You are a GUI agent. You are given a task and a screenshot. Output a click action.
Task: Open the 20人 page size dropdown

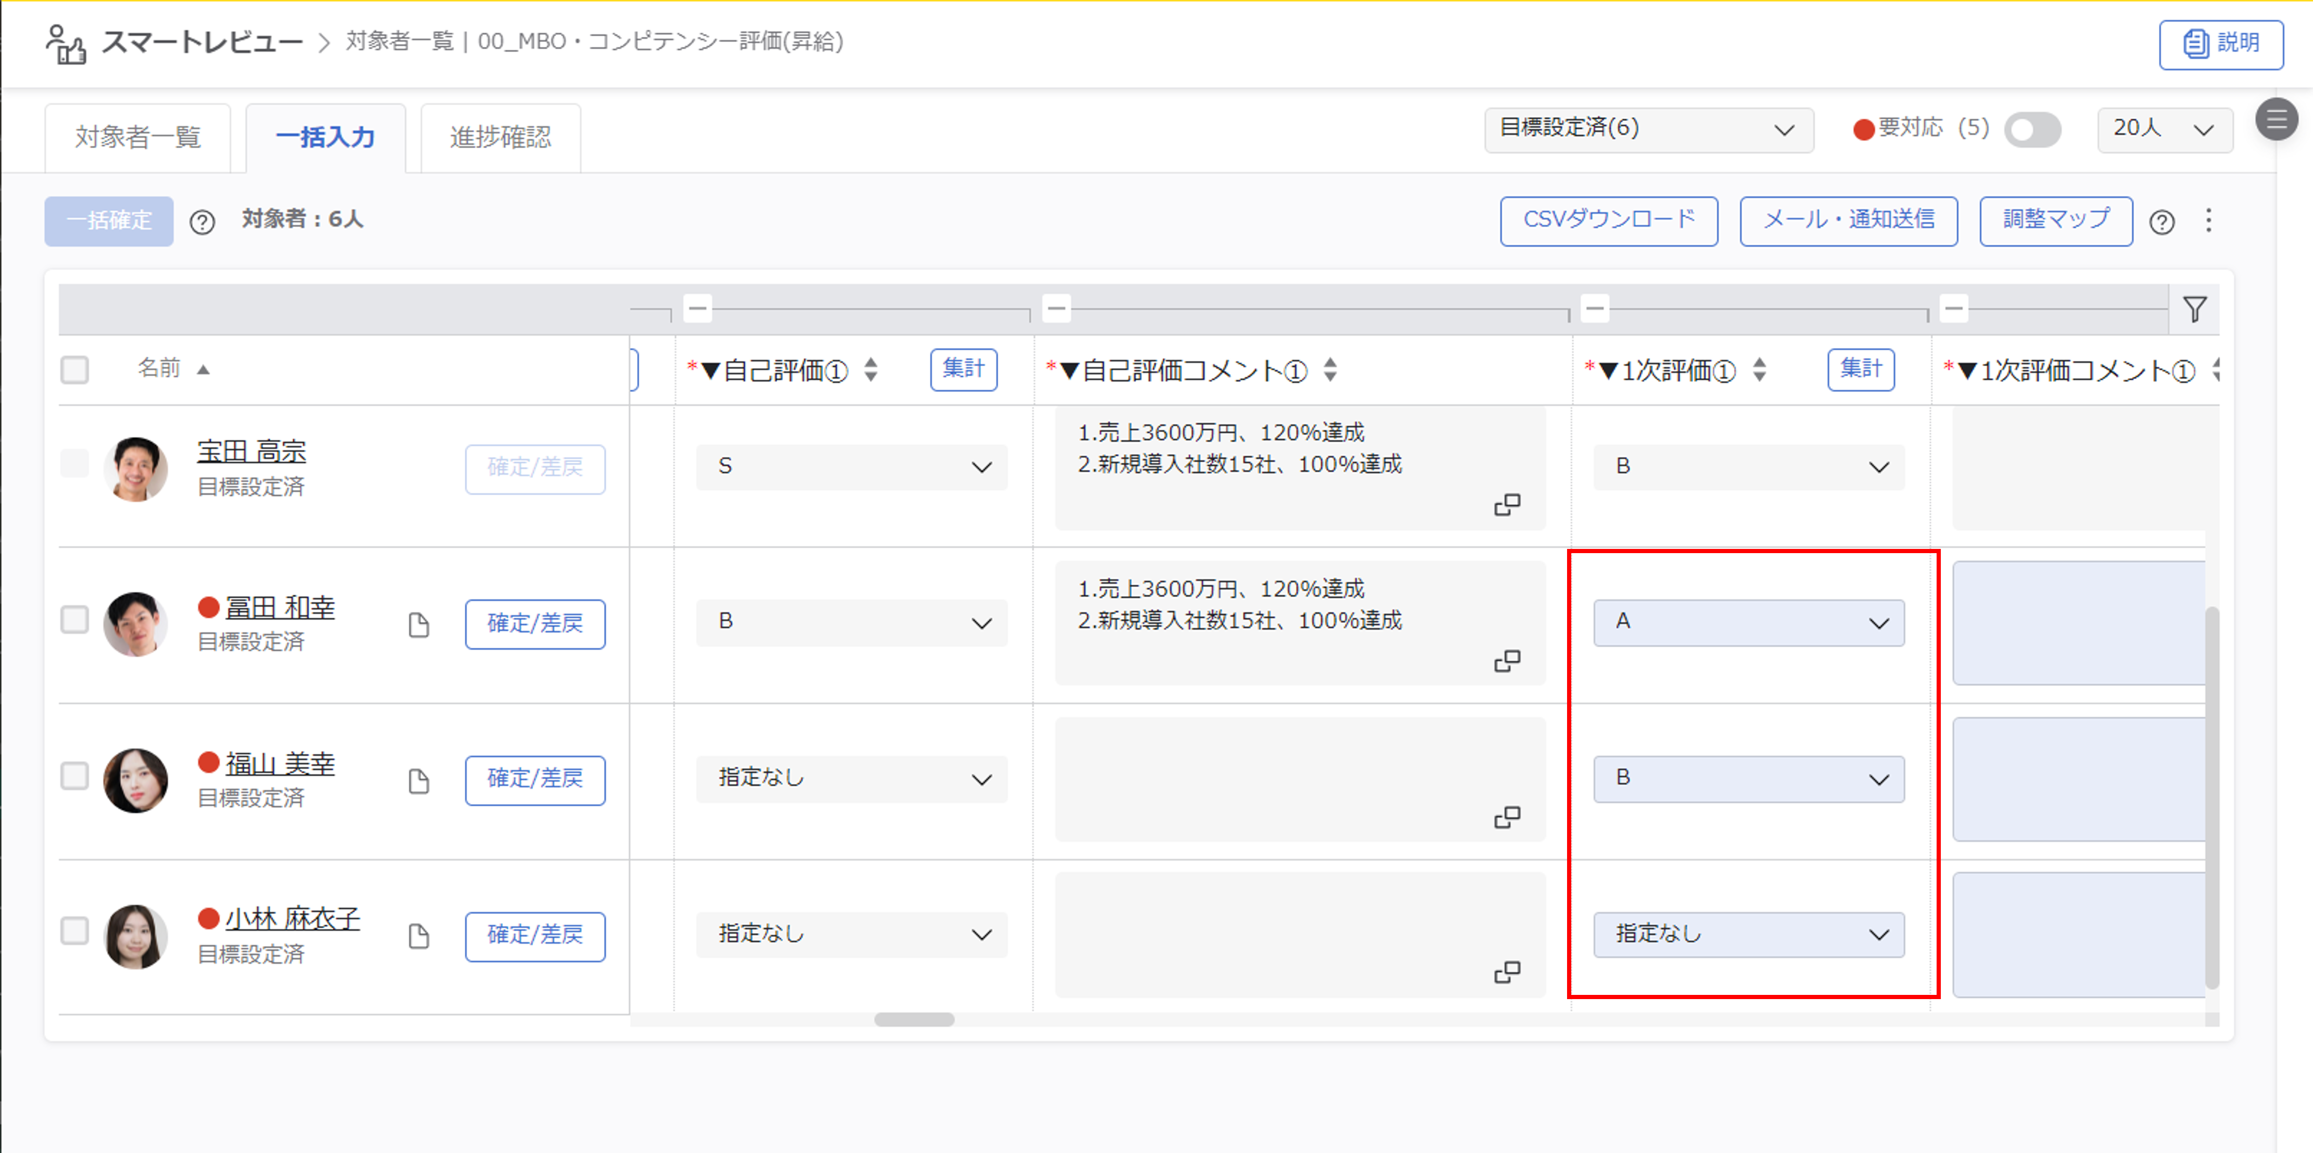[x=2165, y=130]
